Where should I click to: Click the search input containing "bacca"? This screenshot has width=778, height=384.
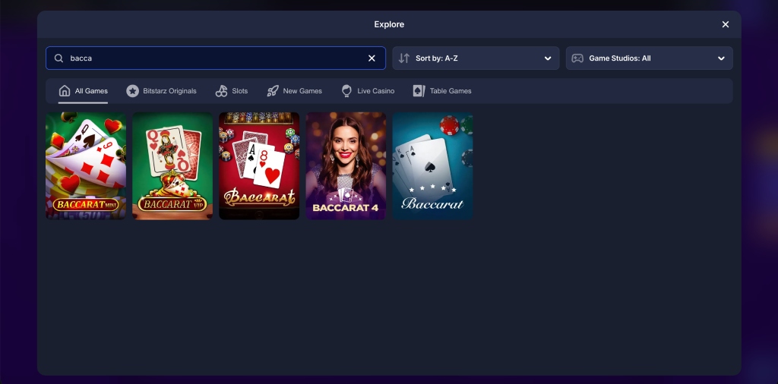pyautogui.click(x=215, y=58)
